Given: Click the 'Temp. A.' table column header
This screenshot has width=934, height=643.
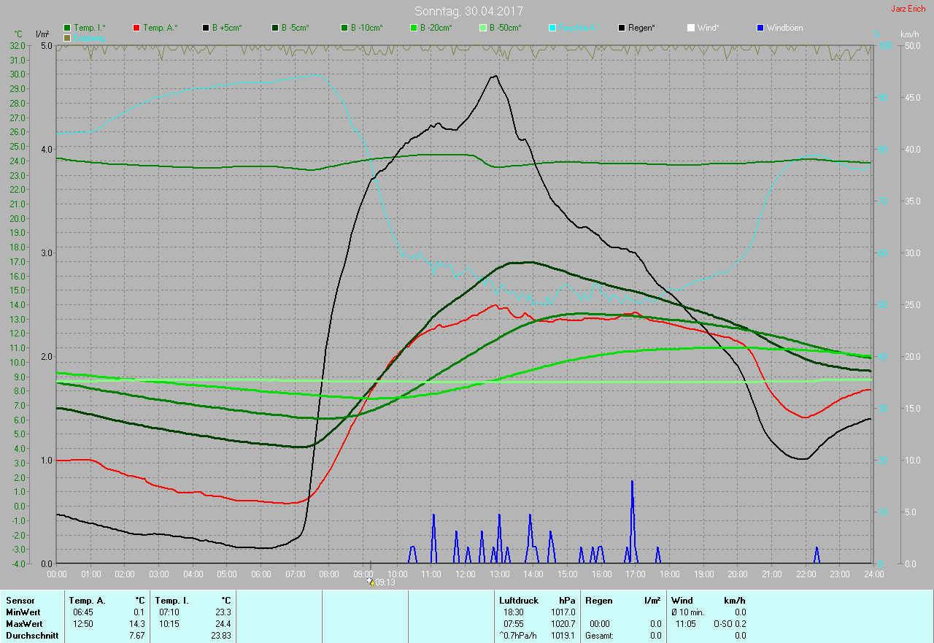Looking at the screenshot, I should click(88, 600).
